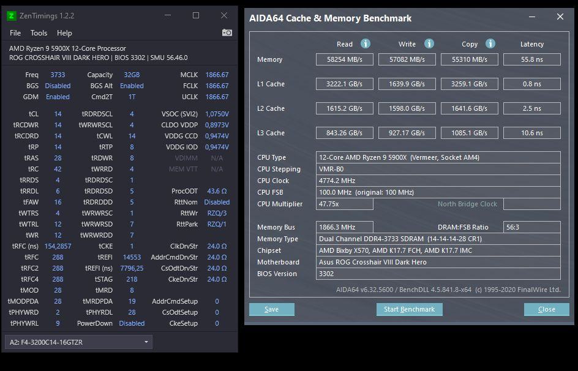
Task: Open the Help menu in ZenTimings
Action: [64, 33]
